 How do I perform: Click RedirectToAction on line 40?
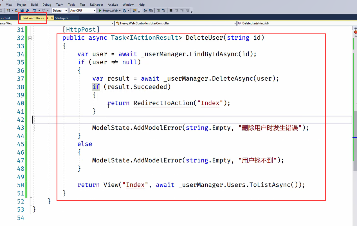[x=163, y=103]
